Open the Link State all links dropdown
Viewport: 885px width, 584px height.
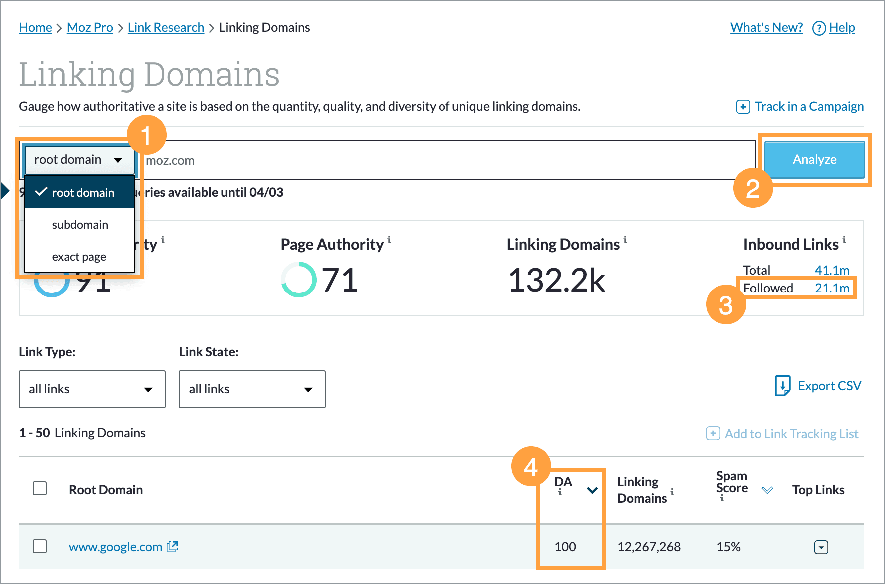click(x=252, y=389)
